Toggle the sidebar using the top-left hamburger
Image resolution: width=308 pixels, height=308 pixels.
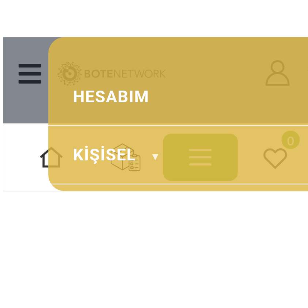pos(30,73)
